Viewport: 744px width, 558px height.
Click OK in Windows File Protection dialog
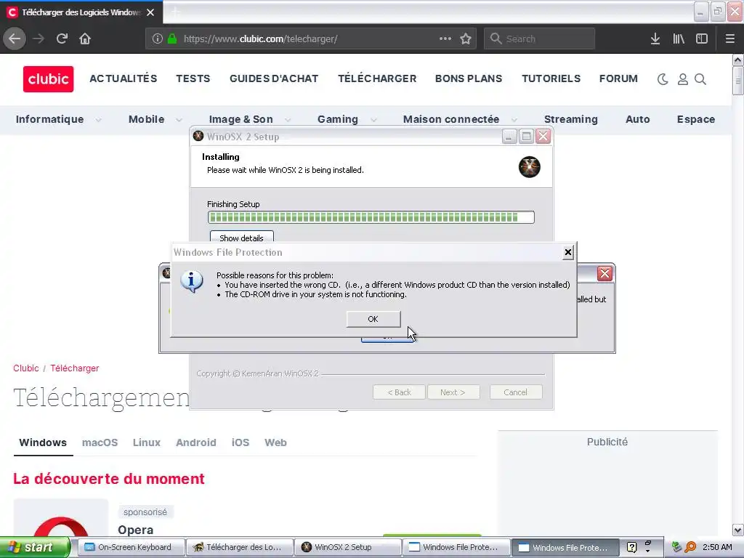(373, 319)
